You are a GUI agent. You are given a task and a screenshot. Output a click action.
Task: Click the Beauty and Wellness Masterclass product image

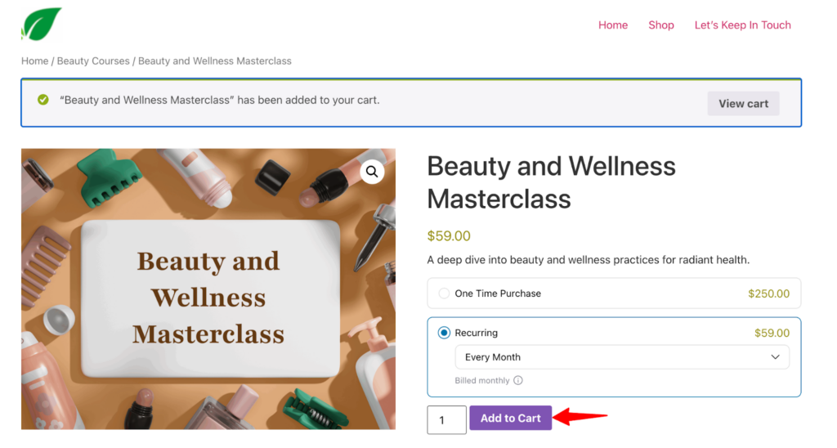click(x=208, y=289)
